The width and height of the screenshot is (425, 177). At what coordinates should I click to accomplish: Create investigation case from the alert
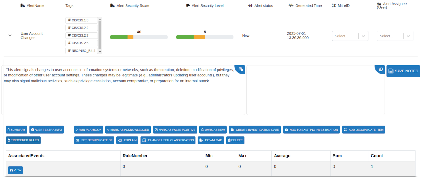pos(254,130)
